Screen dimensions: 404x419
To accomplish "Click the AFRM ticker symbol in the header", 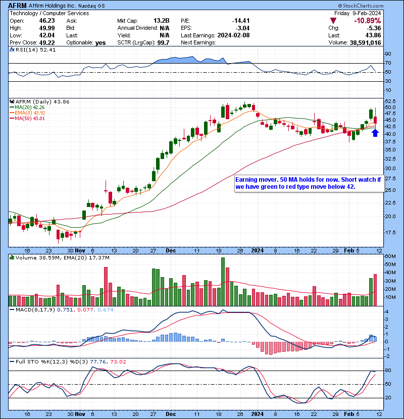I will click(x=17, y=6).
